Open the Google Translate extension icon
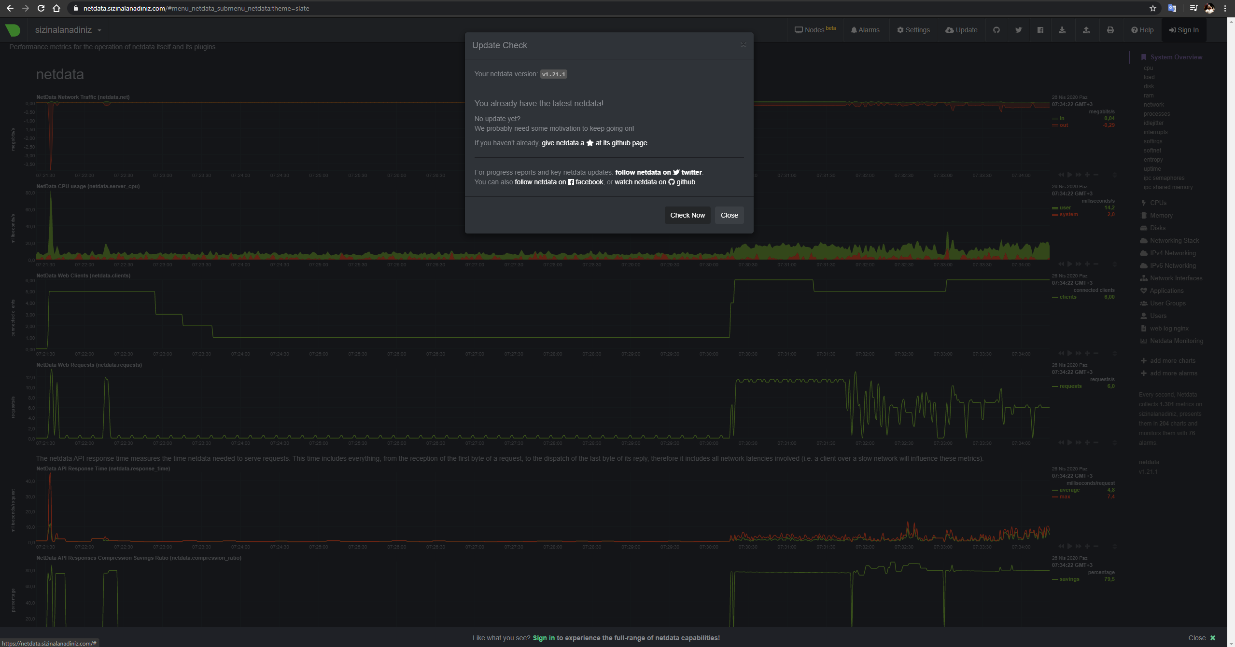The image size is (1235, 647). point(1172,8)
